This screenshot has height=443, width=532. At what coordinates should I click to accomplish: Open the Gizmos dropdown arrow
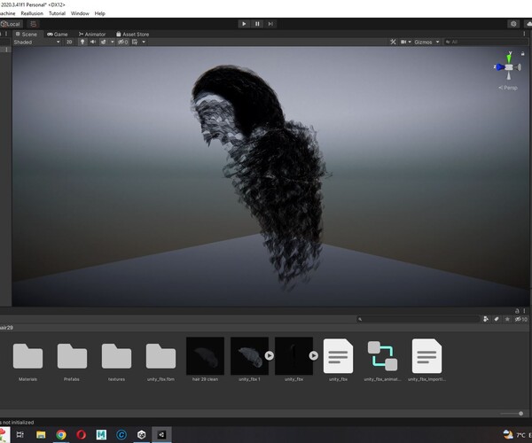pos(438,42)
